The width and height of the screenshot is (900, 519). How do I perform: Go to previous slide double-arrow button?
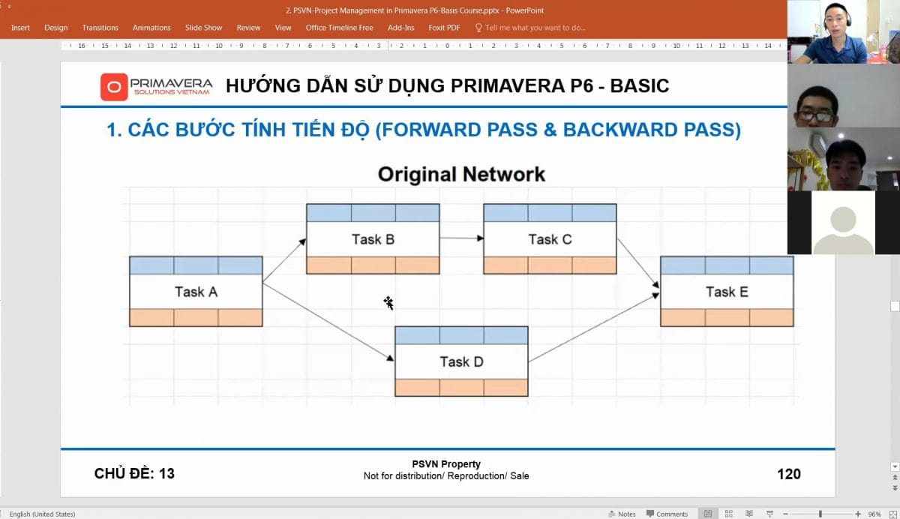point(895,478)
